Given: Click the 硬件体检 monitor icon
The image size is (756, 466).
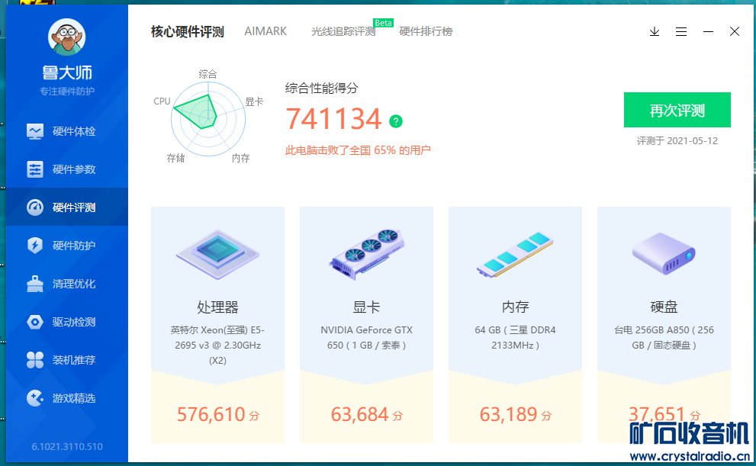Looking at the screenshot, I should 35,131.
